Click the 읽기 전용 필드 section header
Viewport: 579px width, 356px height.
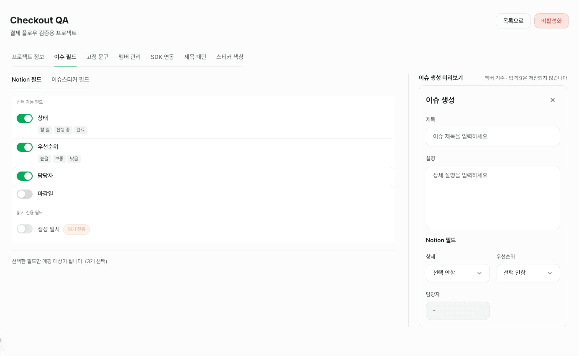click(30, 213)
